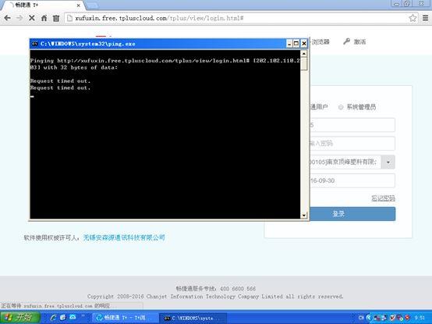Go to the browser home page icon

(x=44, y=18)
